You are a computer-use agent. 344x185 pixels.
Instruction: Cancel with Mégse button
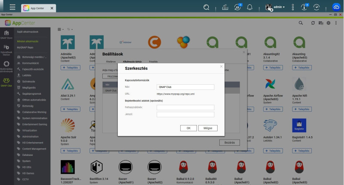pos(208,128)
